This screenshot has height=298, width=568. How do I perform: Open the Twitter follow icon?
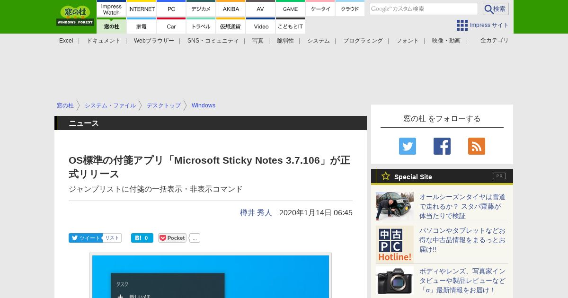pyautogui.click(x=408, y=146)
